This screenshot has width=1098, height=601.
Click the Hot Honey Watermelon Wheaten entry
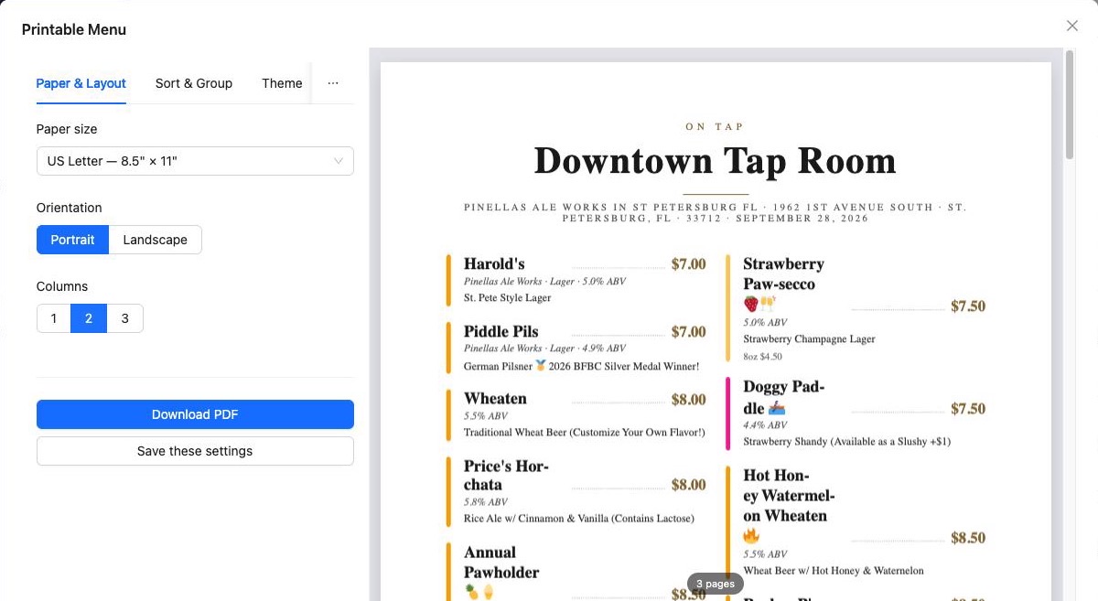(x=857, y=521)
